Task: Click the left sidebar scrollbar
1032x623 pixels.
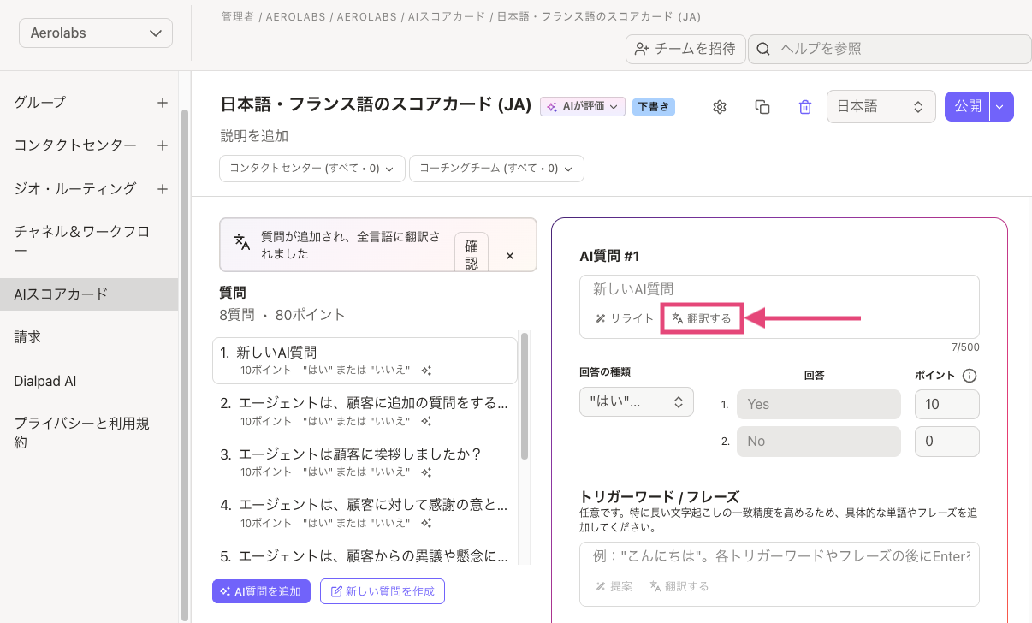Action: tap(184, 364)
